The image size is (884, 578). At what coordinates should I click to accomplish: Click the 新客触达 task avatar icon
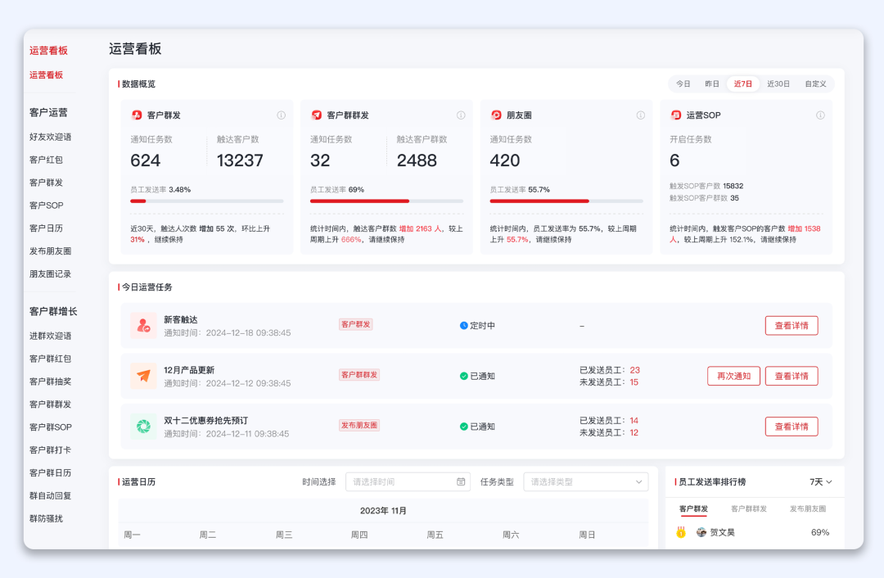(143, 325)
